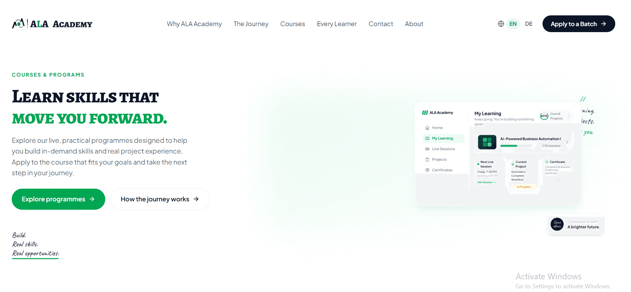Click the A brighter future card

pyautogui.click(x=576, y=224)
